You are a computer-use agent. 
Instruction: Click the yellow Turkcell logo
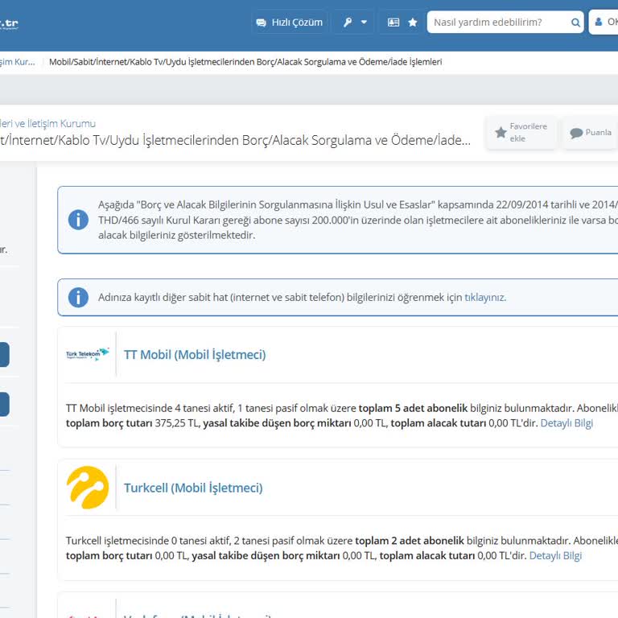(88, 488)
